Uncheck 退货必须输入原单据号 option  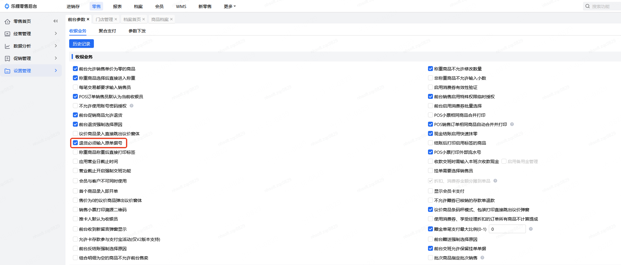point(75,143)
